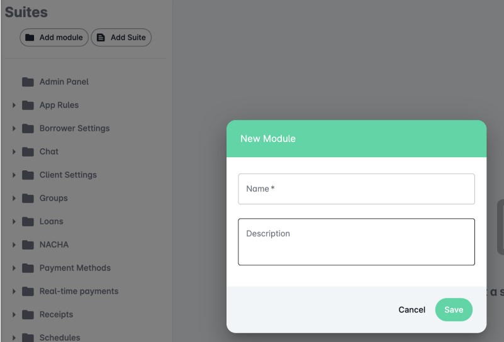
Task: Click the App Rules folder icon
Action: coord(28,105)
